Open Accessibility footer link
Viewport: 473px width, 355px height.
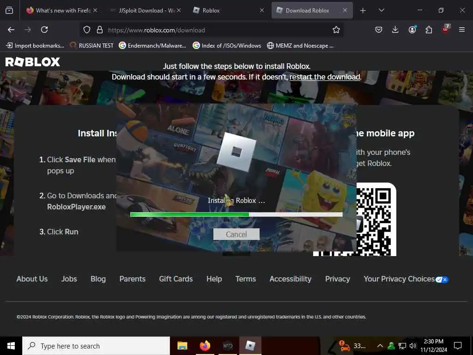[x=291, y=279]
